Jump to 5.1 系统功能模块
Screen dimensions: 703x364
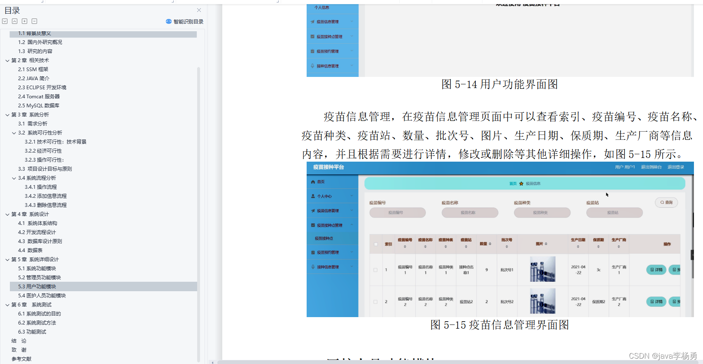(x=37, y=269)
